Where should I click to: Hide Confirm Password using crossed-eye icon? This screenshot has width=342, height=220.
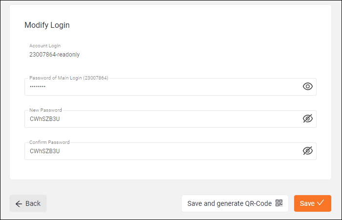tap(307, 151)
